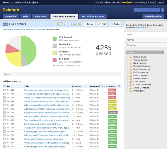This screenshot has height=149, width=167.
Task: Open the Assigned To column dropdown arrow
Action: click(104, 86)
